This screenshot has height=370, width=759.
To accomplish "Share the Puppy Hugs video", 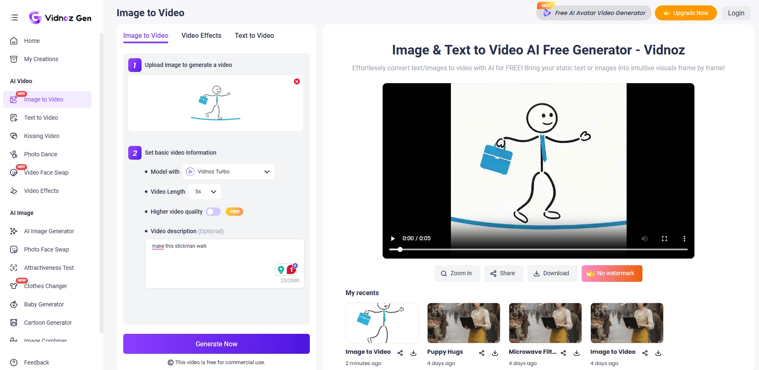I will coord(482,353).
